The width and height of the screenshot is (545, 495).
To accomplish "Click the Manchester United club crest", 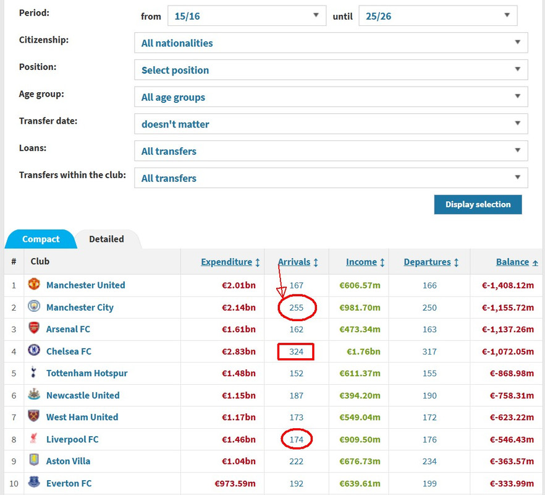I will pyautogui.click(x=34, y=285).
